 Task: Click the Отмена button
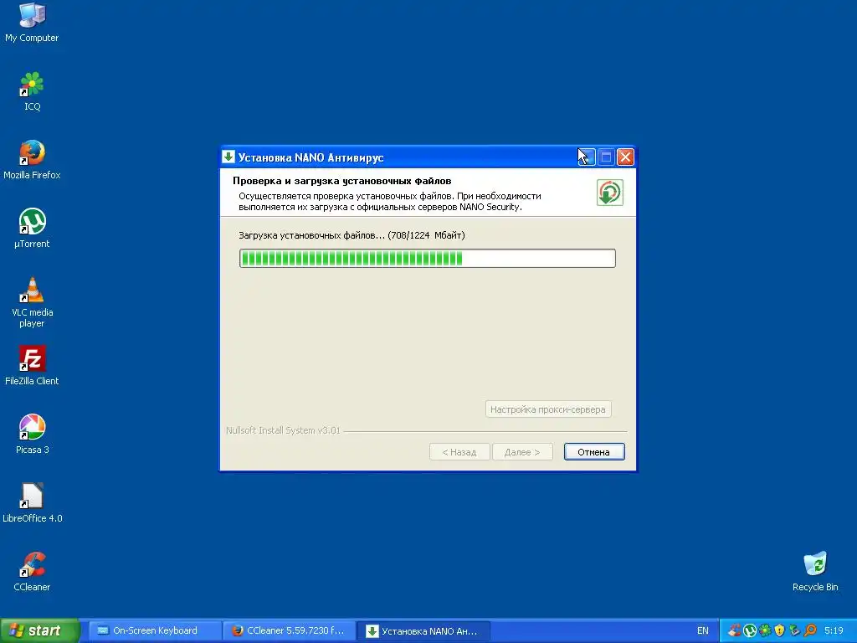[594, 451]
